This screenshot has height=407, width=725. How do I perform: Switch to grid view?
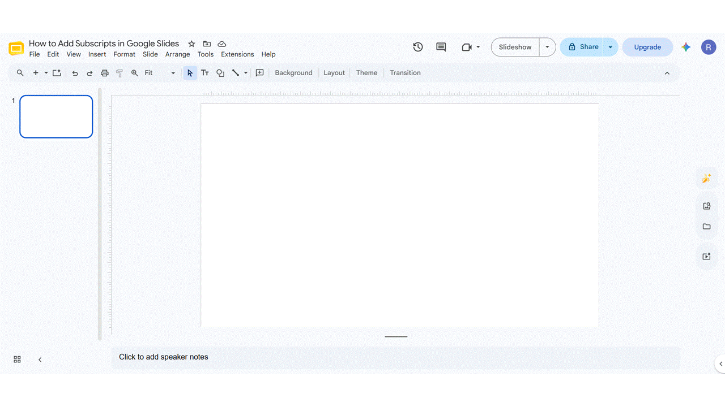(17, 360)
